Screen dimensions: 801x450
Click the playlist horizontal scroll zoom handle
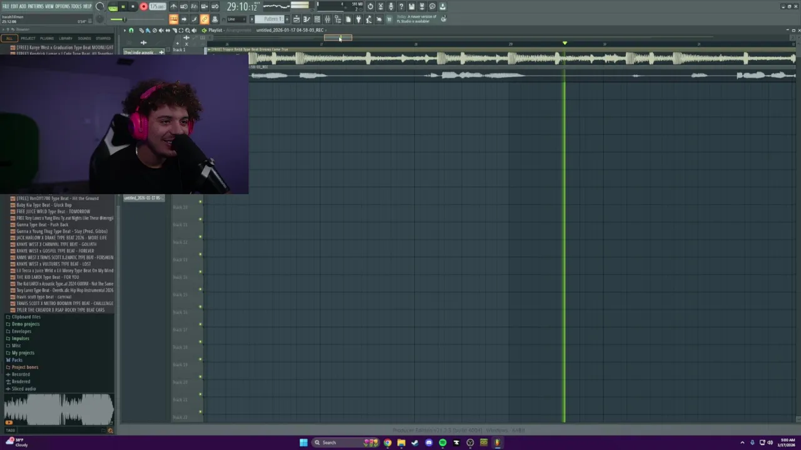click(338, 37)
